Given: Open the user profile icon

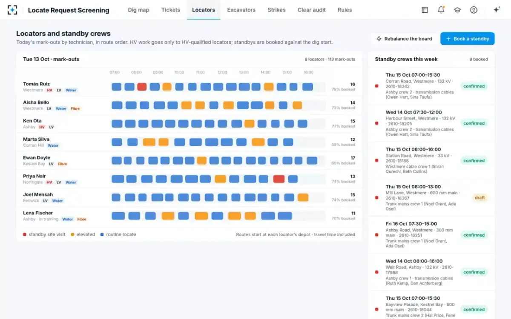Looking at the screenshot, I should pyautogui.click(x=474, y=10).
